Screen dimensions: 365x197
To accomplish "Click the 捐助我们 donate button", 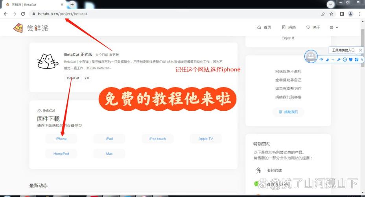I will [x=288, y=112].
